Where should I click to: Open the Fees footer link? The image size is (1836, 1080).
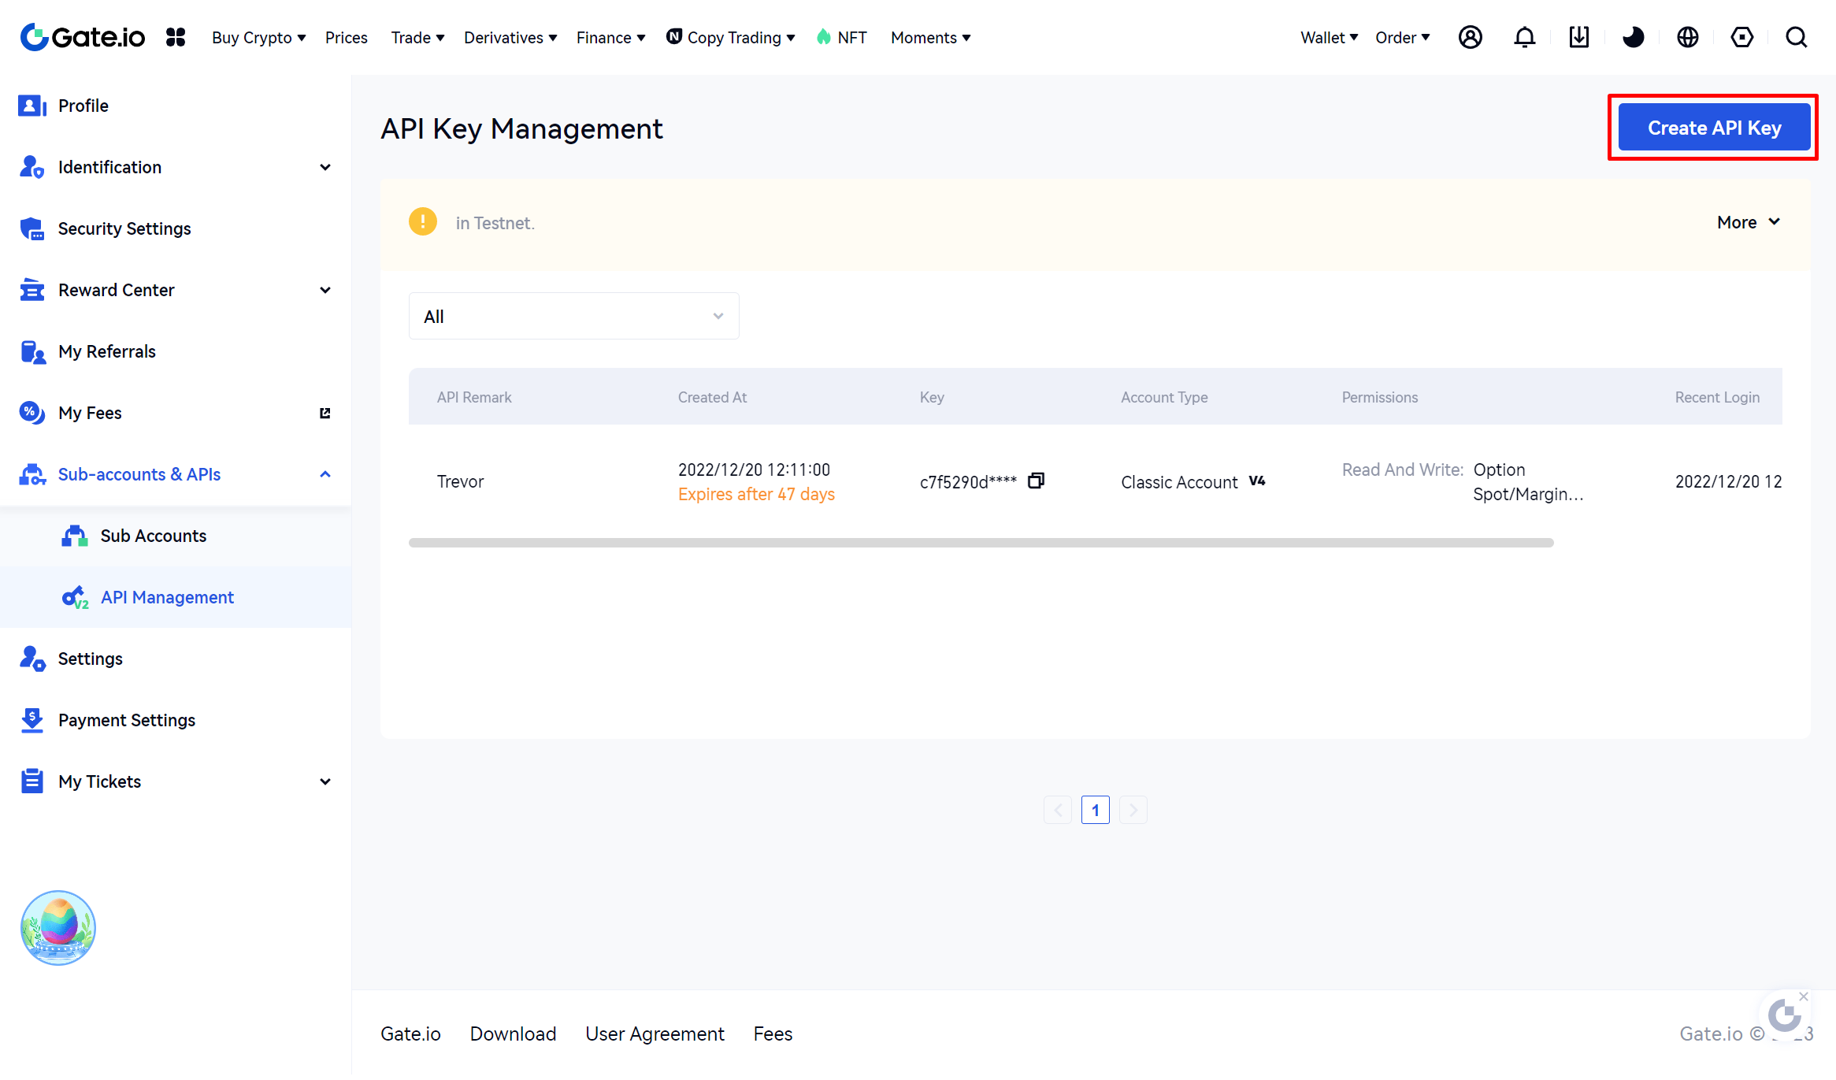pyautogui.click(x=773, y=1034)
